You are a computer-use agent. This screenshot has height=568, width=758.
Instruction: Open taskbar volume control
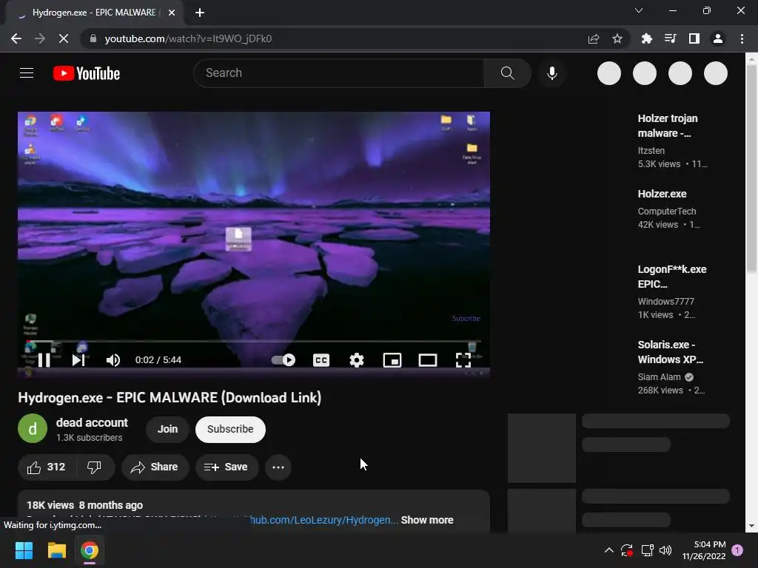point(665,550)
